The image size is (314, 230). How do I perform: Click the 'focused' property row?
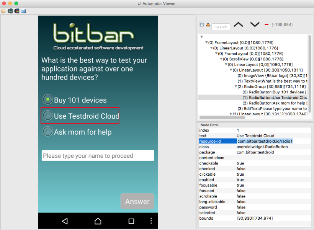pos(255,191)
